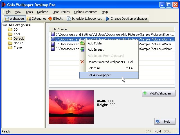Click the Change Desktop Wallpaper play icon
This screenshot has height=135, width=180.
click(x=107, y=19)
